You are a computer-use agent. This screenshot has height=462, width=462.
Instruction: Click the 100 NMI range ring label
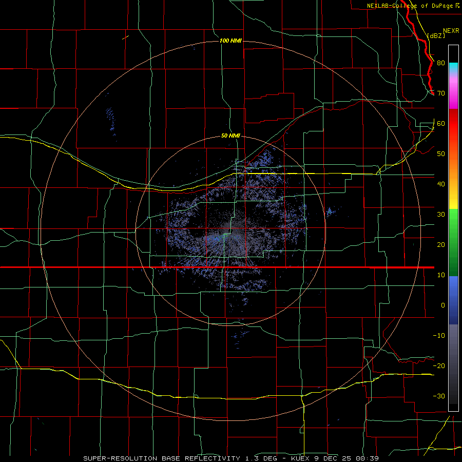pyautogui.click(x=230, y=41)
